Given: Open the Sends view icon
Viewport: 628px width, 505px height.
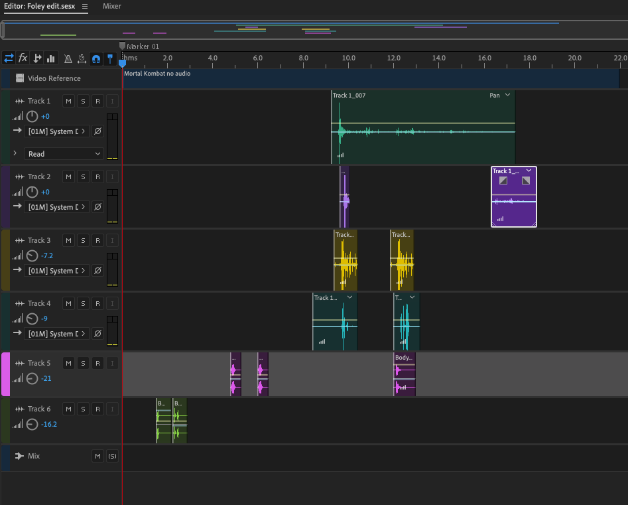Looking at the screenshot, I should (x=37, y=58).
